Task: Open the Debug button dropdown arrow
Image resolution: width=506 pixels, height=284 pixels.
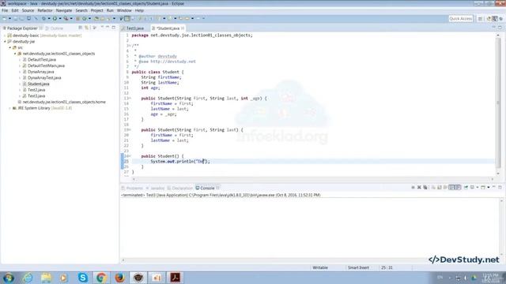Action: [x=49, y=18]
